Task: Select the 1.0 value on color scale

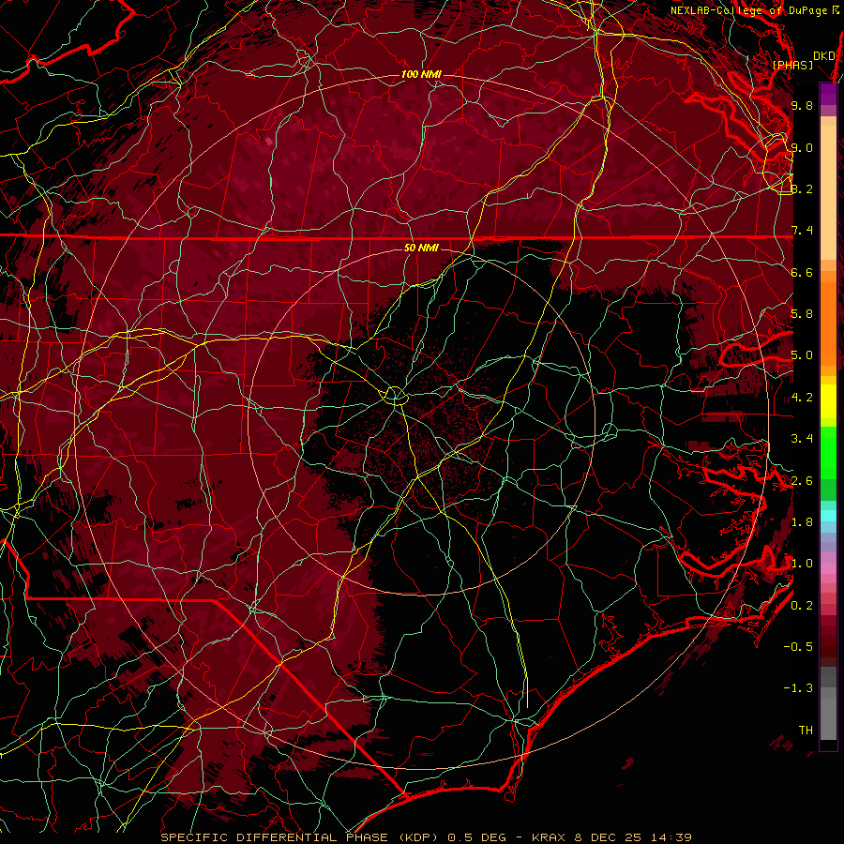Action: point(802,564)
